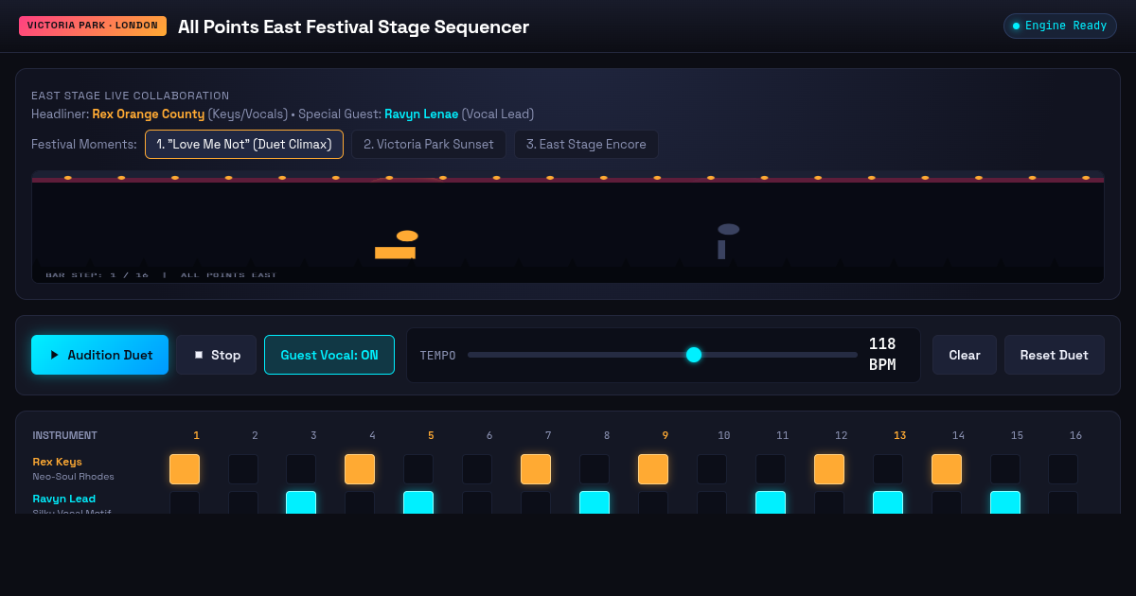Click the "118 BPM" tempo readout

click(882, 355)
